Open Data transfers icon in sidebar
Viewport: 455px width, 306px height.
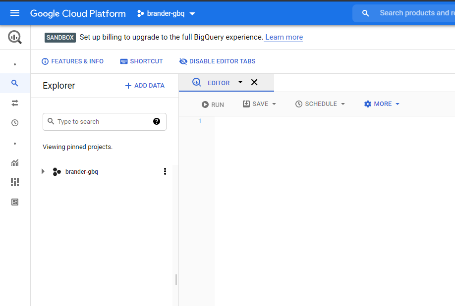tap(15, 103)
